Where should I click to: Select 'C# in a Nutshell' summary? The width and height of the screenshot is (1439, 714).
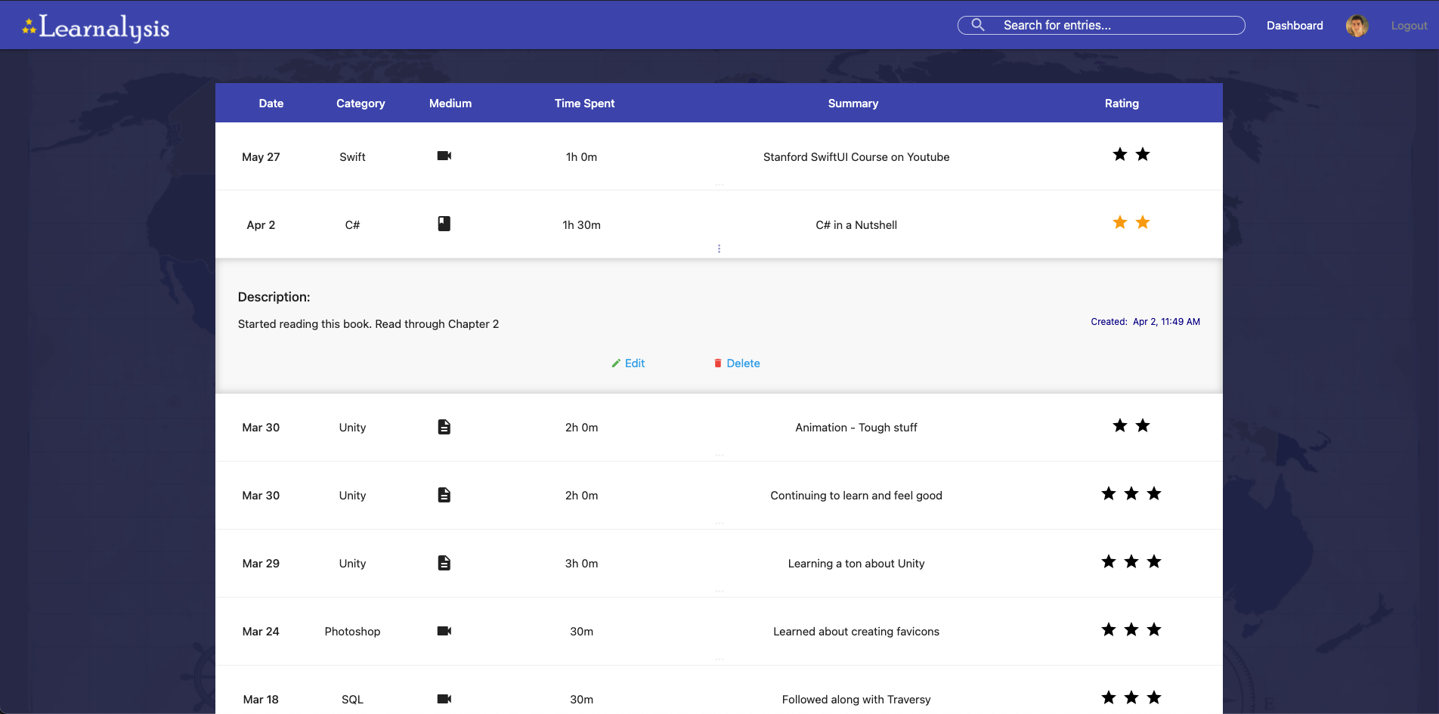pyautogui.click(x=856, y=225)
